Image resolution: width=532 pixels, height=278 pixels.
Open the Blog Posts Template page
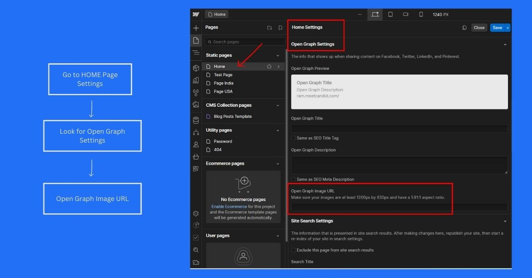click(243, 116)
